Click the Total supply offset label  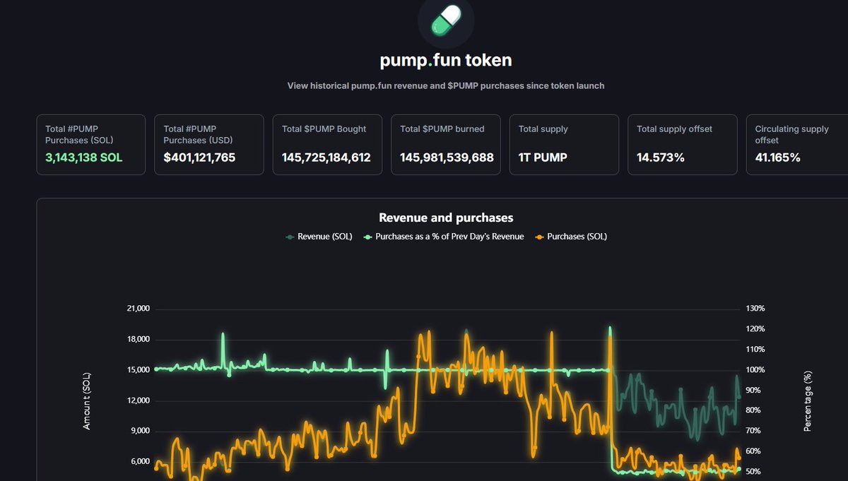tap(675, 129)
